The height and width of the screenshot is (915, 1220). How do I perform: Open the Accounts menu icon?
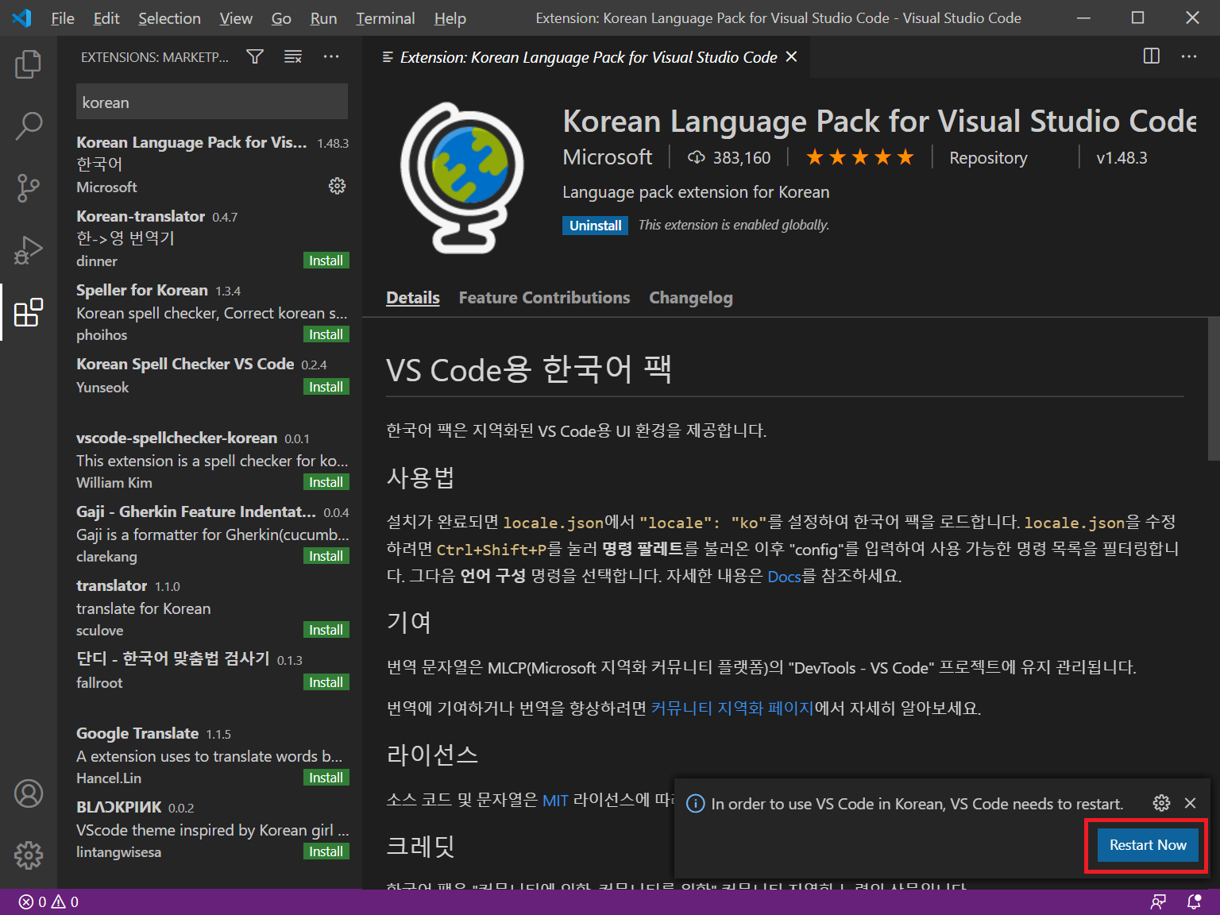click(29, 793)
